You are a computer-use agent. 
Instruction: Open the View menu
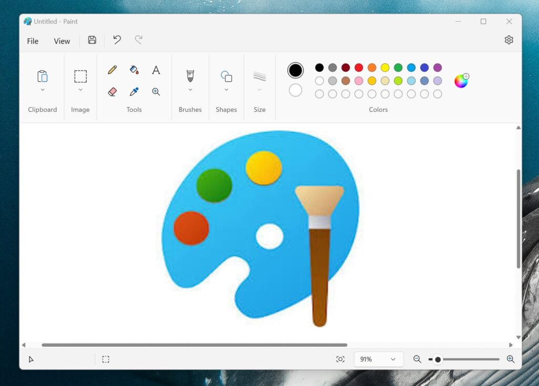tap(62, 41)
